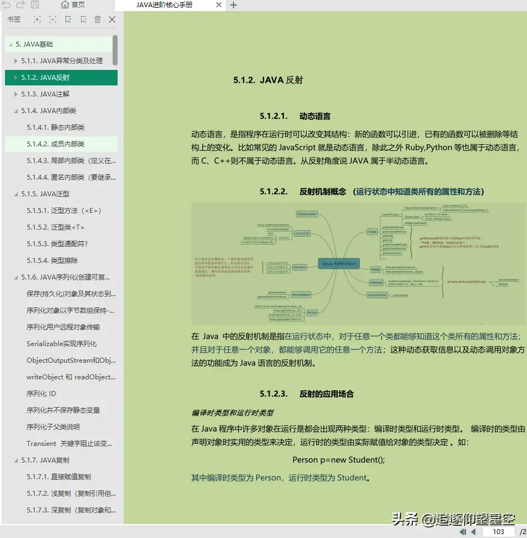Open bookmark 序列化并不保存静态变量
The width and height of the screenshot is (527, 538).
click(63, 410)
